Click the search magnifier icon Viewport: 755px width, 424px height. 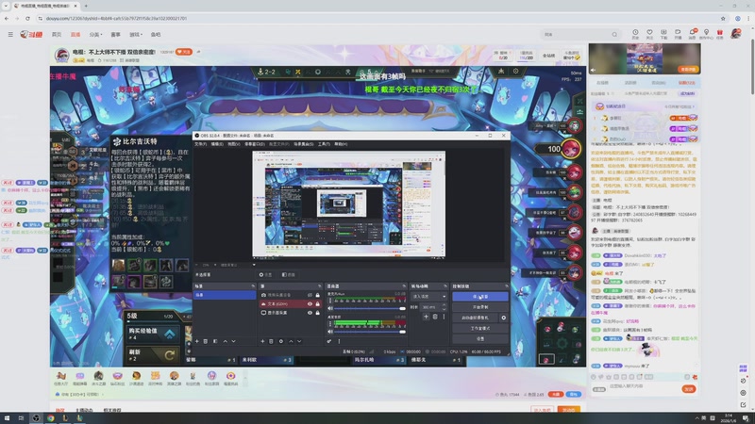point(614,35)
